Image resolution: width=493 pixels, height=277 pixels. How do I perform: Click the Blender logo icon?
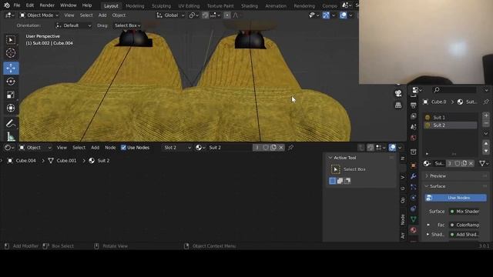[x=7, y=5]
